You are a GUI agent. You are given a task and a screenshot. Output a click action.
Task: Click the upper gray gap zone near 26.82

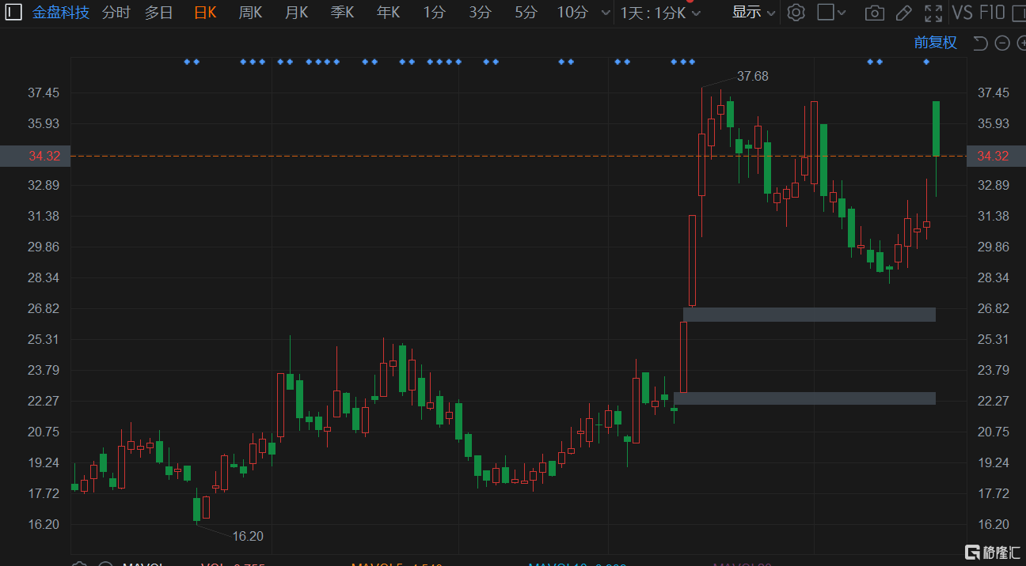coord(809,315)
